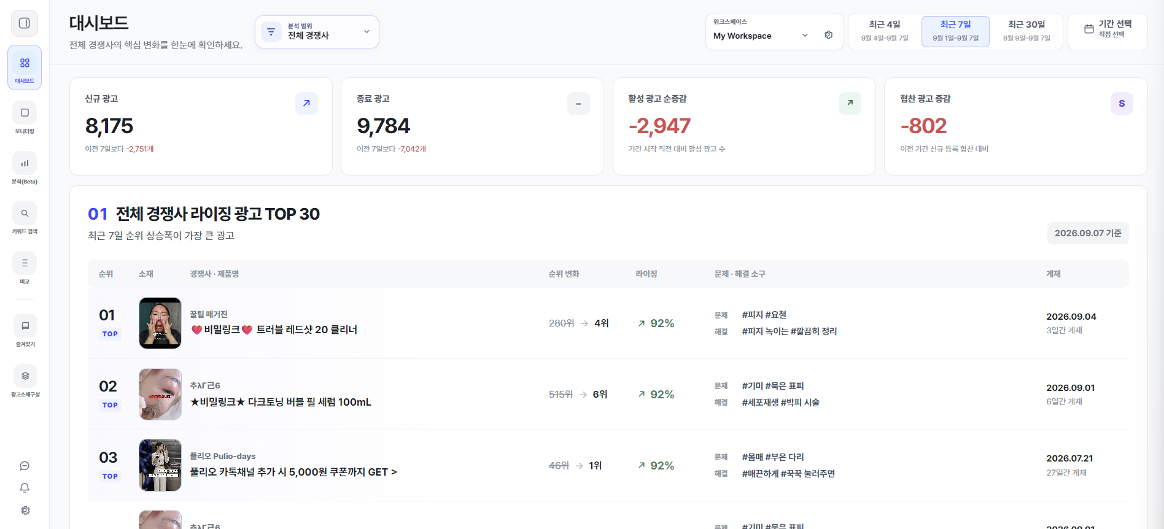Click the 2026.07.21 posting date

point(1069,458)
